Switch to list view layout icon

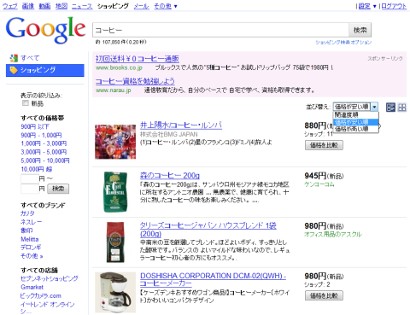coord(390,108)
